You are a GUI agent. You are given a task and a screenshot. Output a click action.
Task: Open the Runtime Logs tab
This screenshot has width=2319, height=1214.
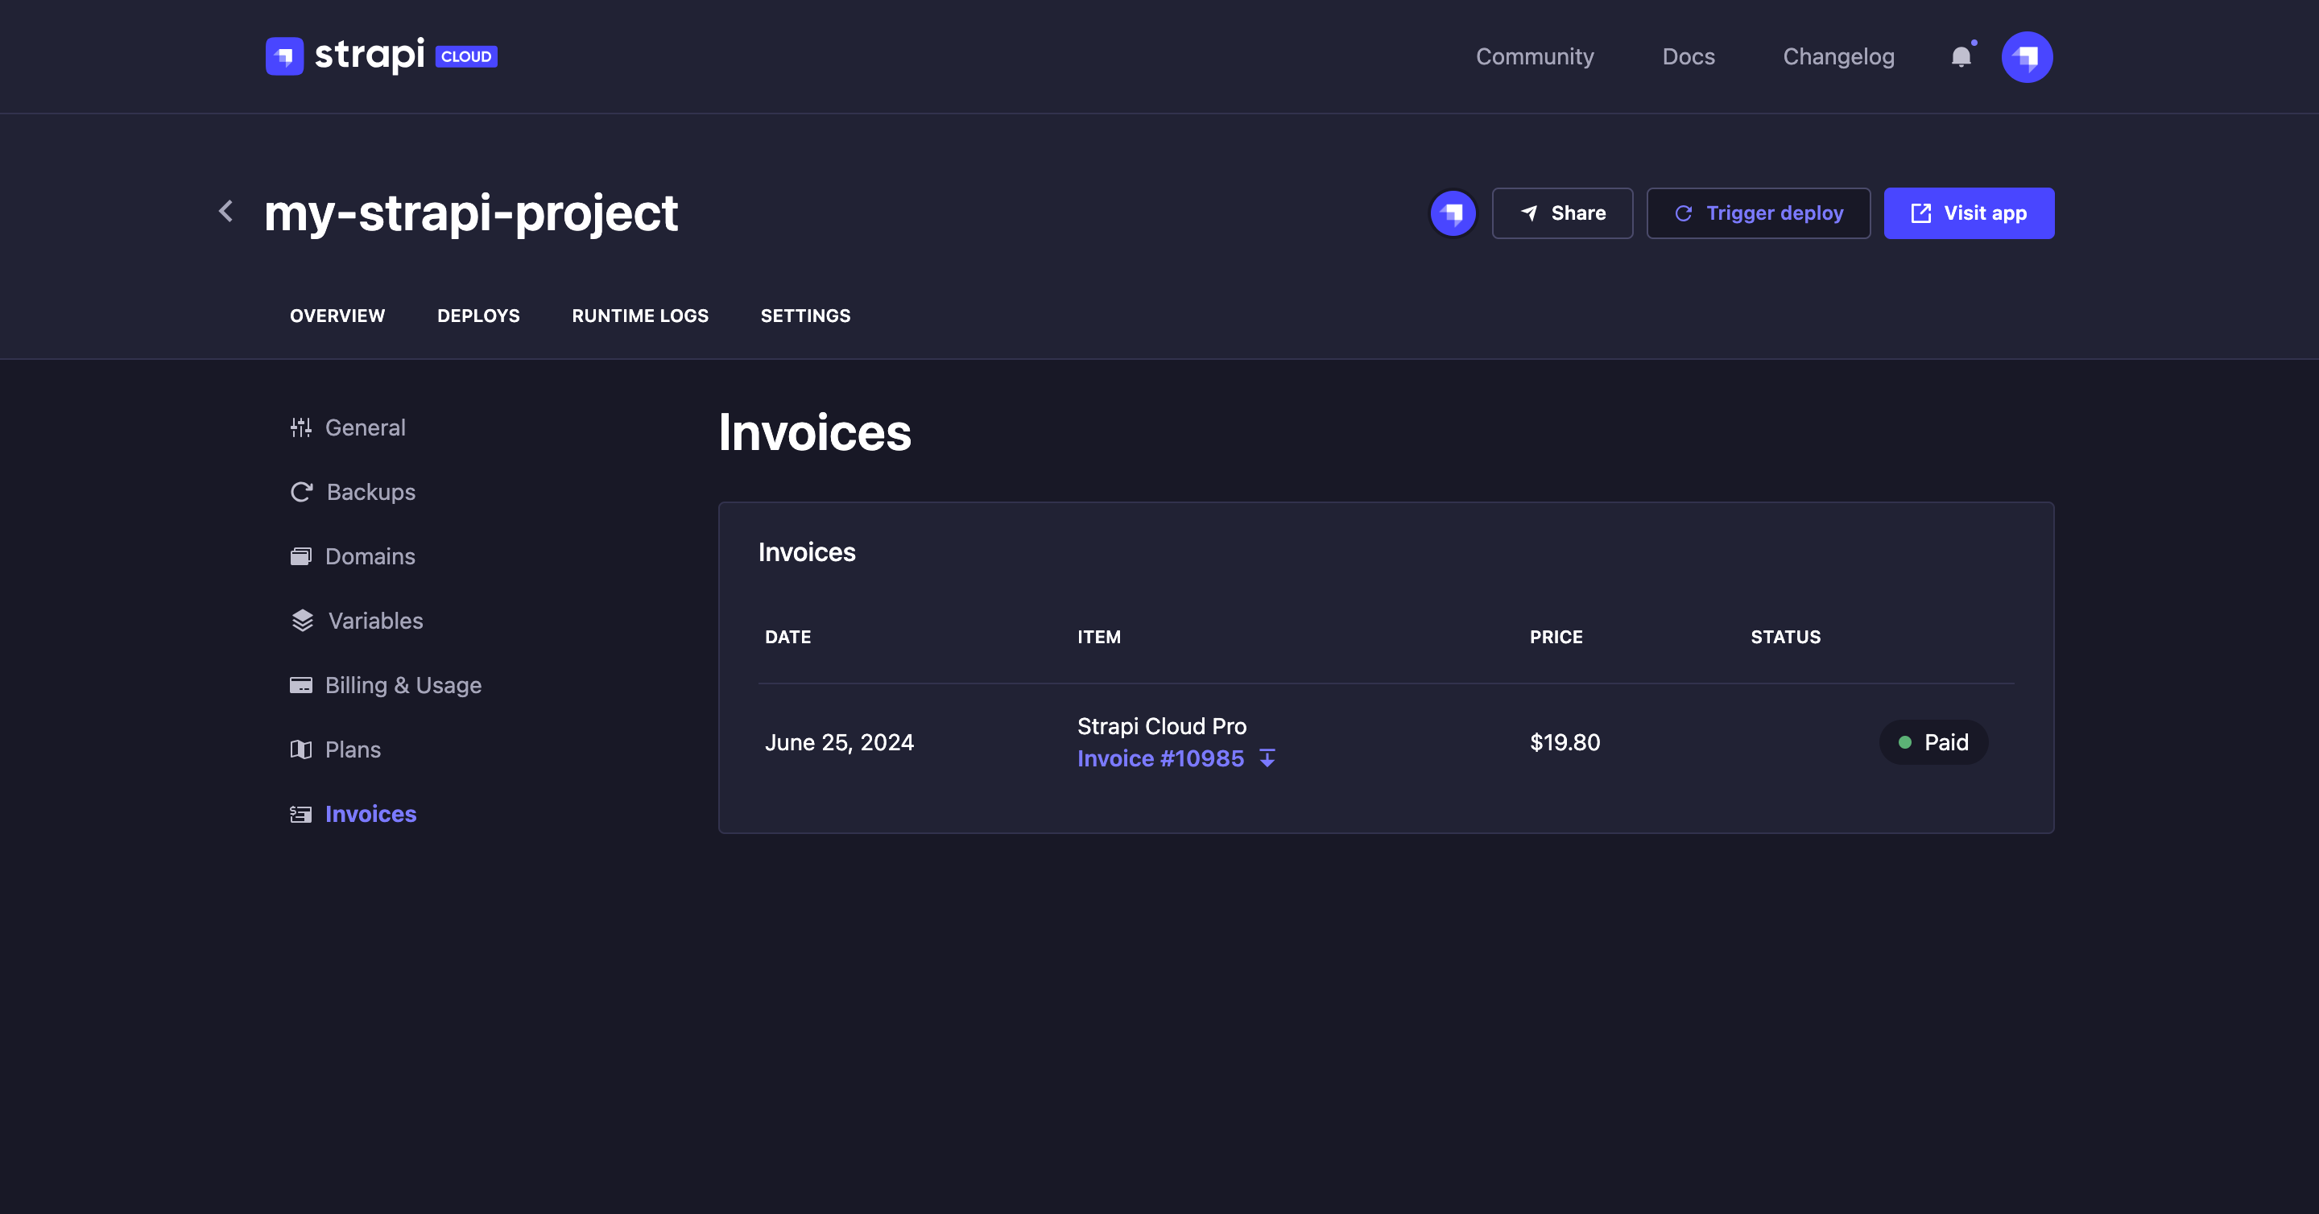coord(640,315)
